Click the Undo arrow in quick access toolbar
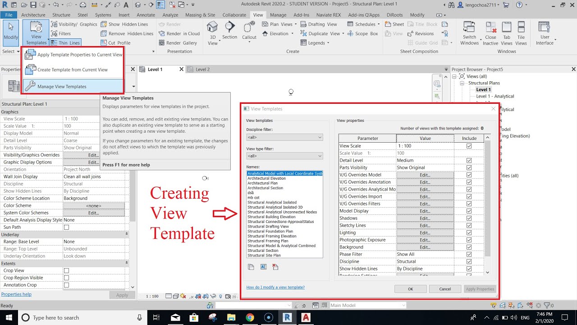 point(56,5)
